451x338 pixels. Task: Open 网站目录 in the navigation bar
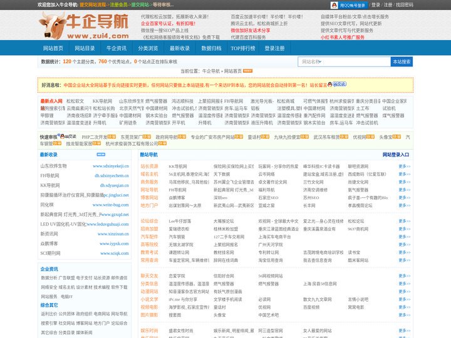[85, 48]
